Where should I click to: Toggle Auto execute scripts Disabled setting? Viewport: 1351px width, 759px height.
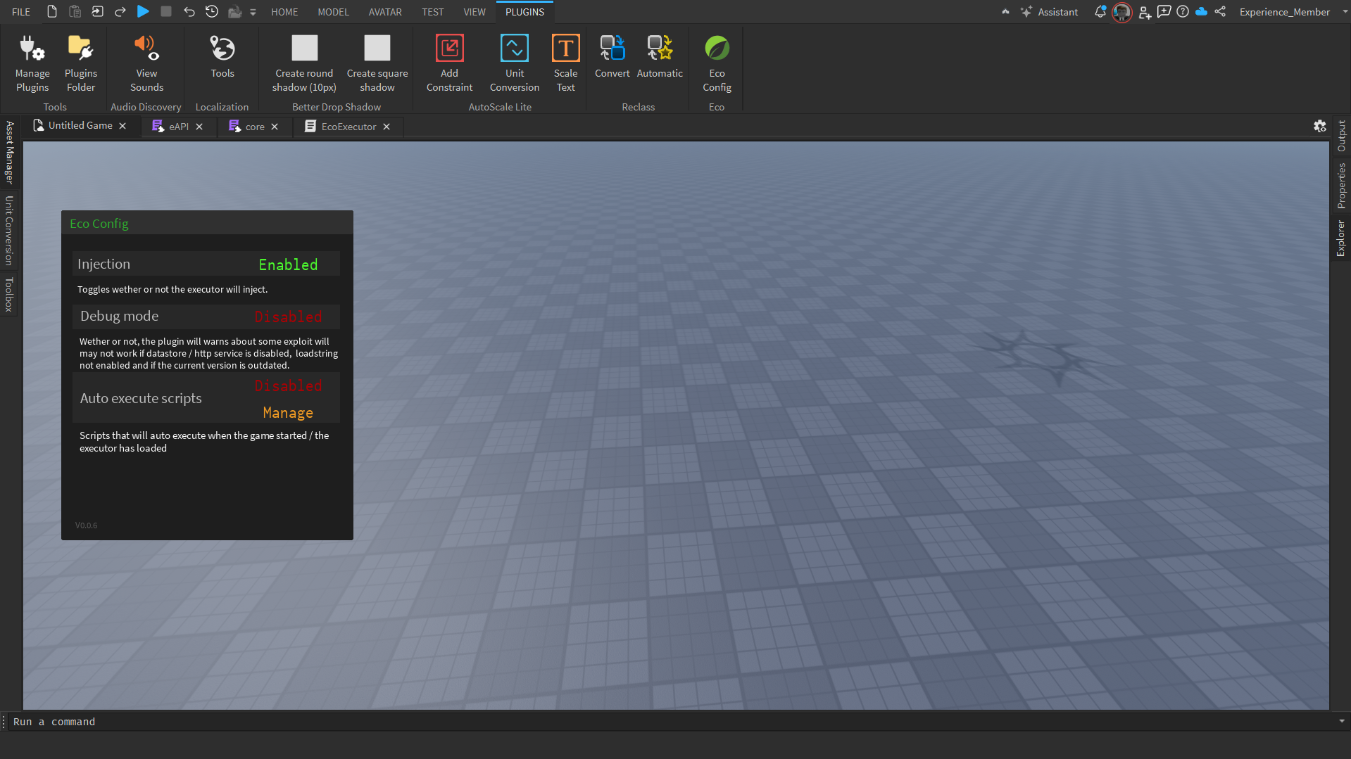[288, 385]
